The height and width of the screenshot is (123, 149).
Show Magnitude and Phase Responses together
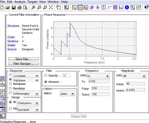(x=86, y=7)
